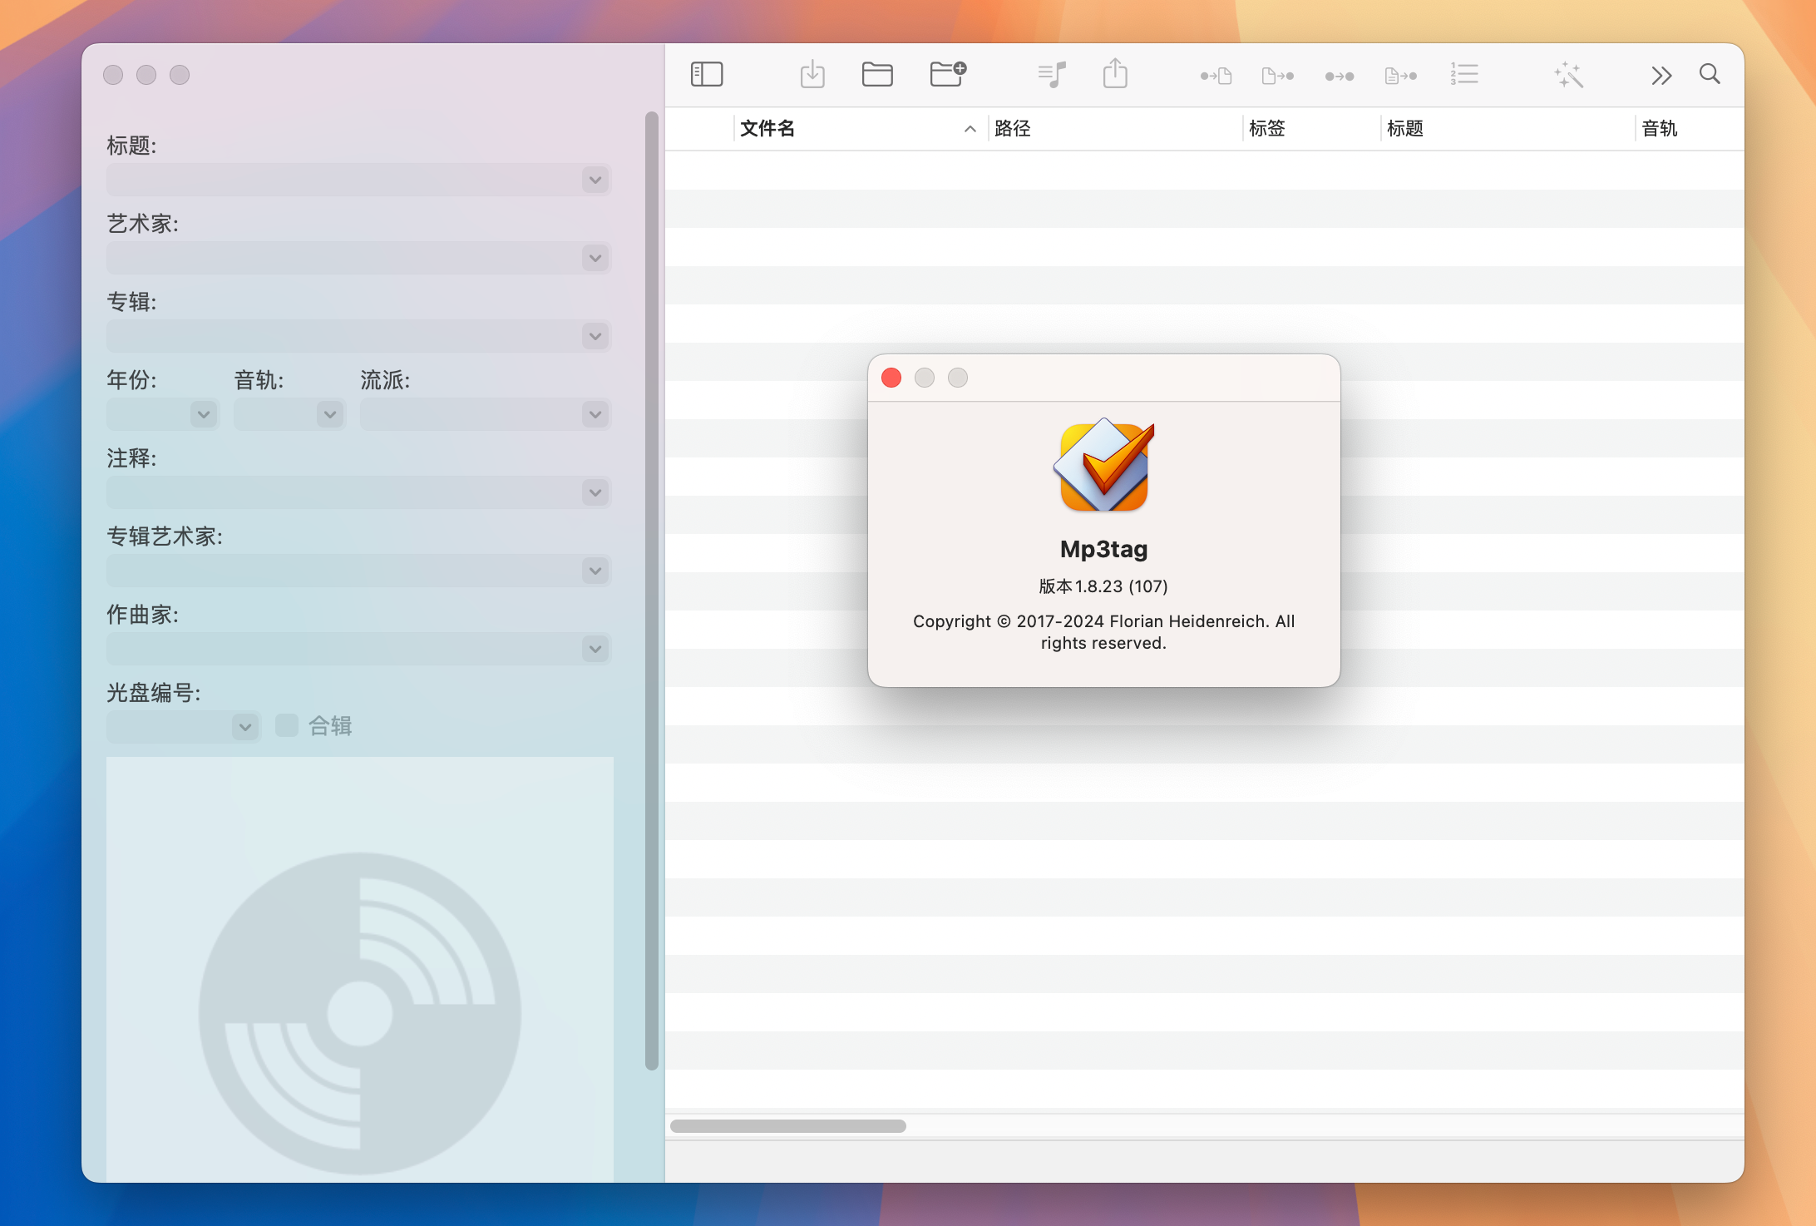Click the share export icon
This screenshot has height=1226, width=1816.
[1115, 73]
